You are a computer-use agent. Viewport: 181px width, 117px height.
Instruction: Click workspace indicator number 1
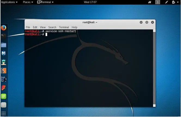click(158, 2)
